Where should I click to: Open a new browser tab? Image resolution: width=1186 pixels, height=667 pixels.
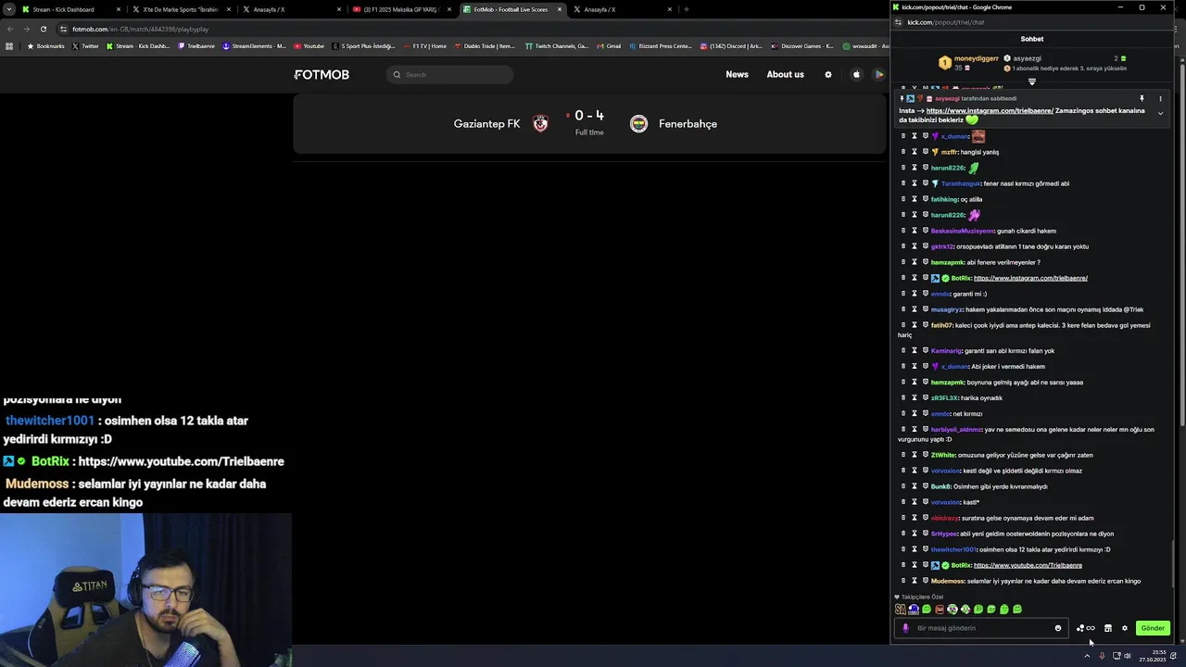click(x=686, y=9)
